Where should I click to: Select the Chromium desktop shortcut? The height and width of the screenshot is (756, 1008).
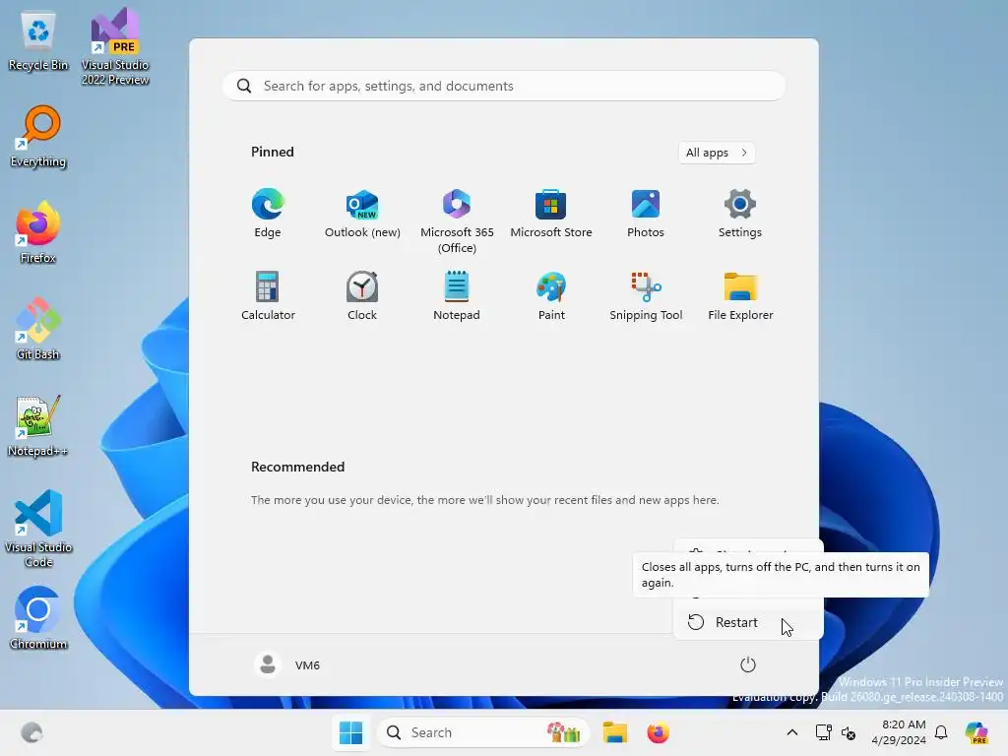(x=38, y=618)
